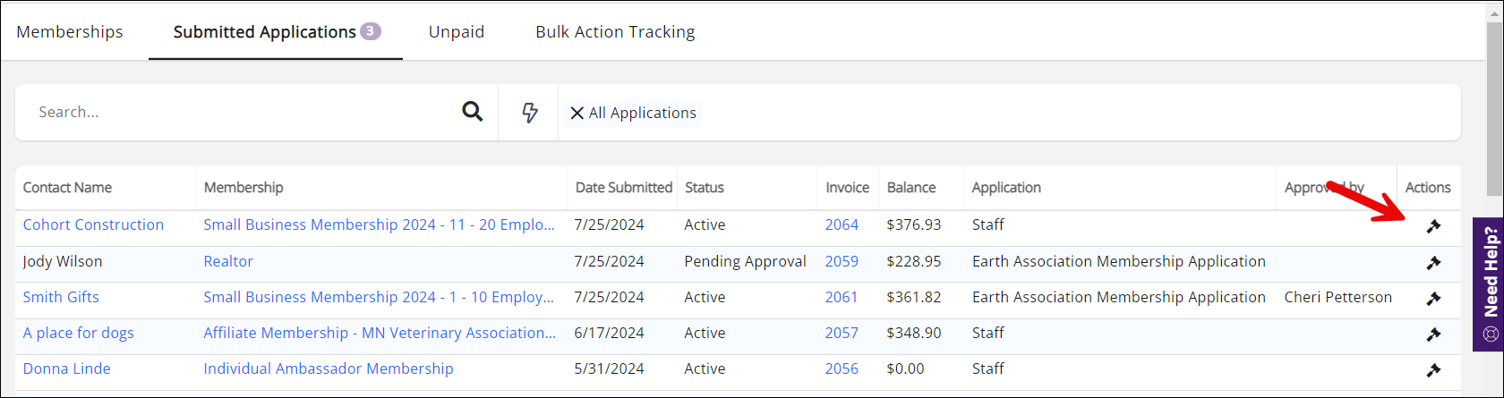Open the Need Help side panel
Screen dimensions: 1504x398
(x=1490, y=284)
